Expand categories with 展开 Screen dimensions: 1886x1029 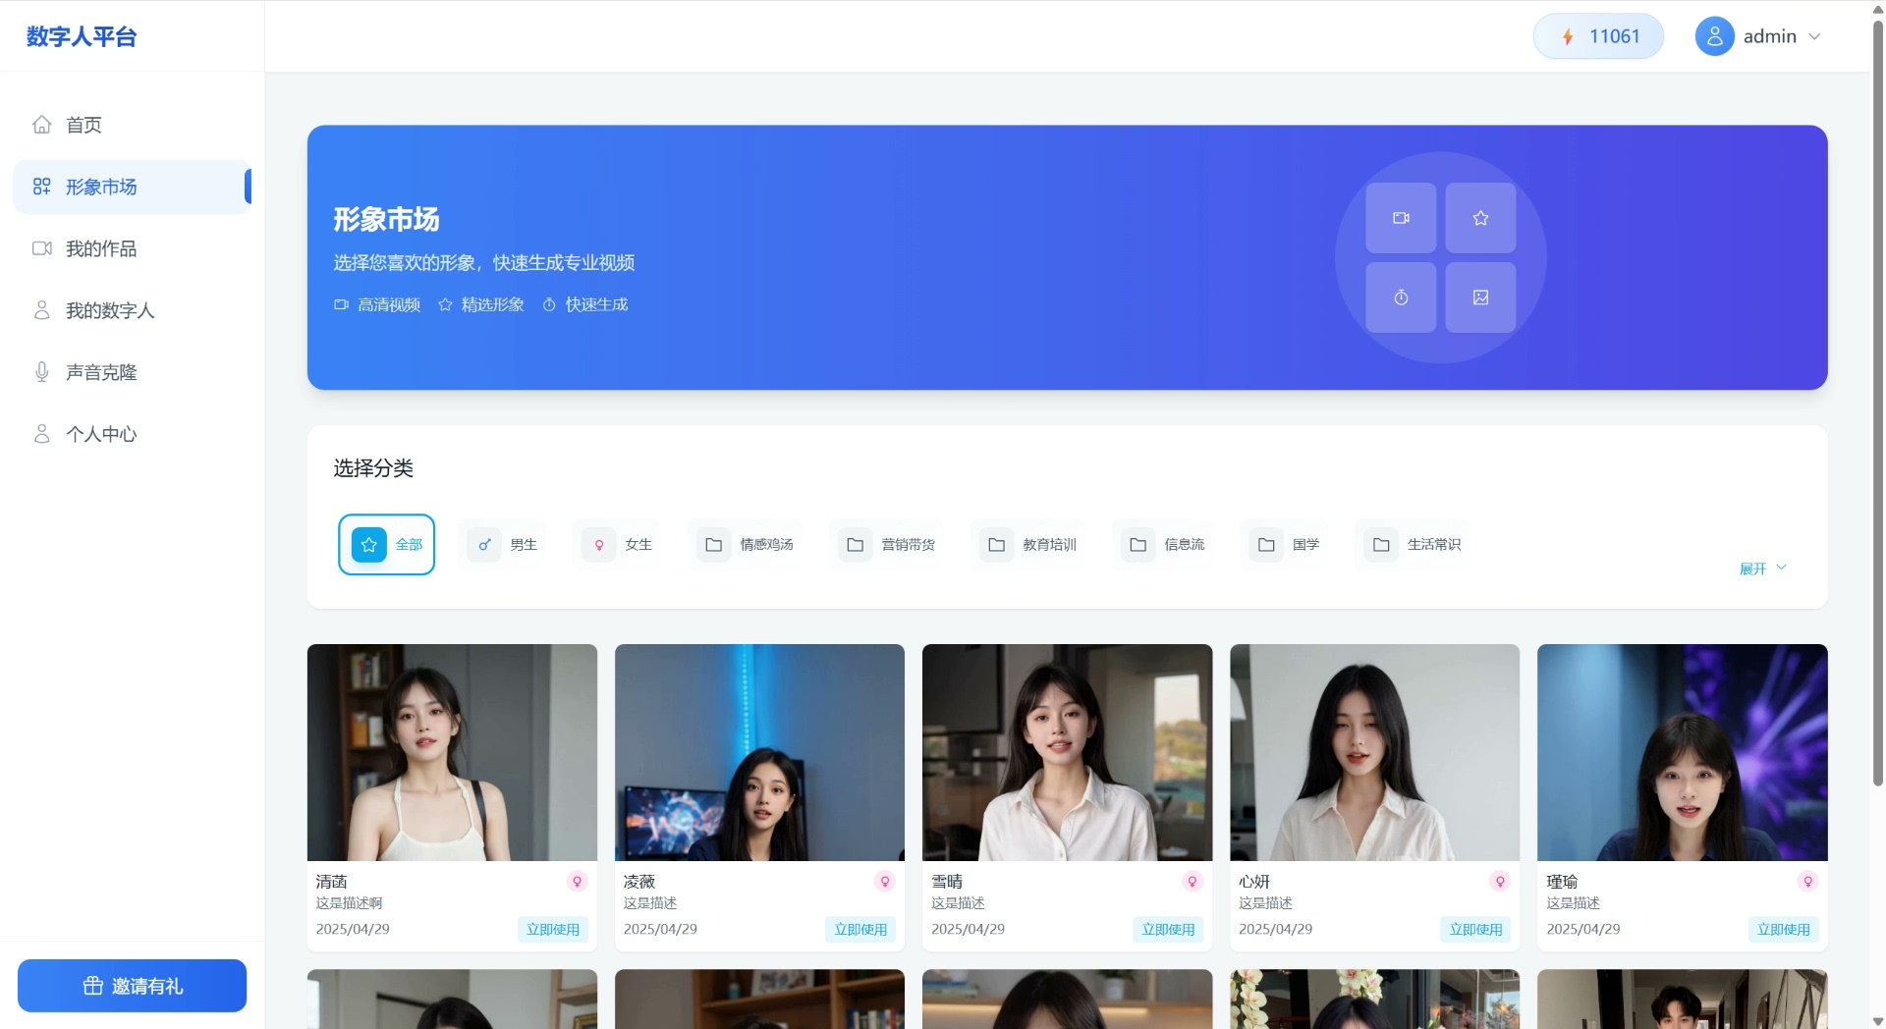(x=1763, y=569)
